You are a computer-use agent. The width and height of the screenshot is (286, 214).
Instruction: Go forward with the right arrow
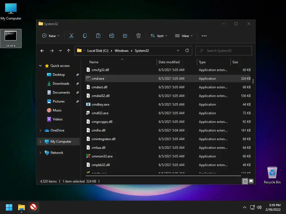[52, 51]
